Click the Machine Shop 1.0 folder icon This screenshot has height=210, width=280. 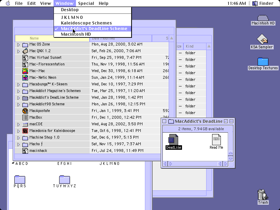tap(25, 138)
